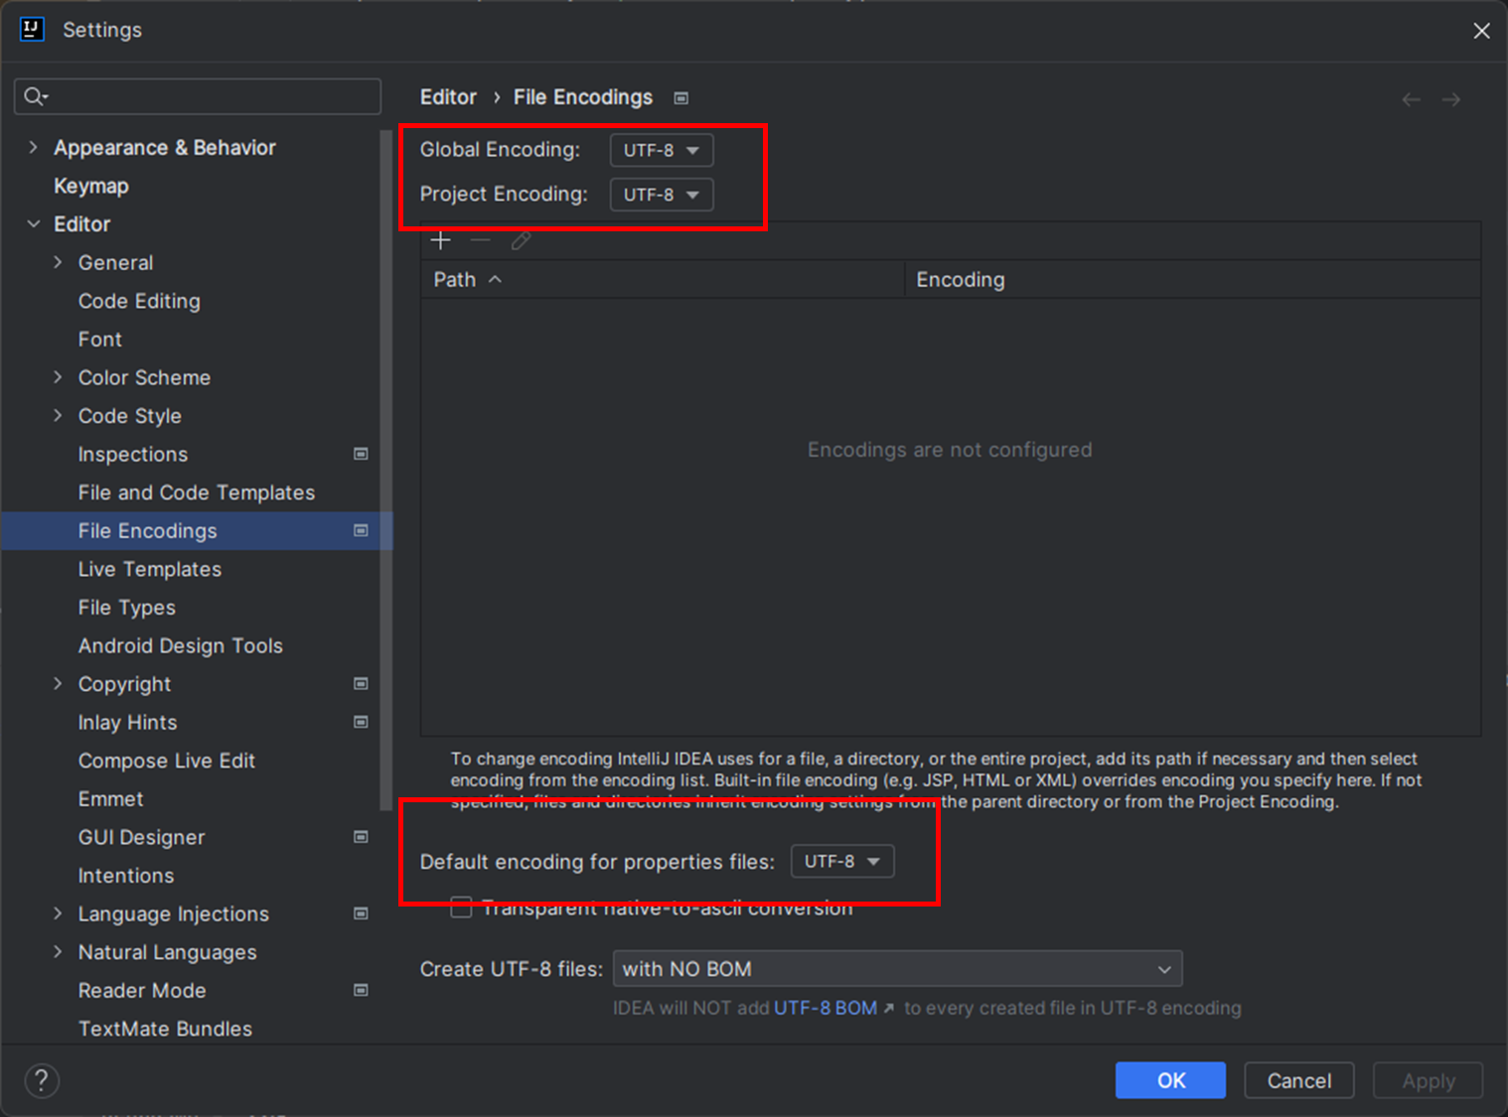This screenshot has width=1508, height=1117.
Task: Open Compose Live Edit page
Action: [167, 761]
